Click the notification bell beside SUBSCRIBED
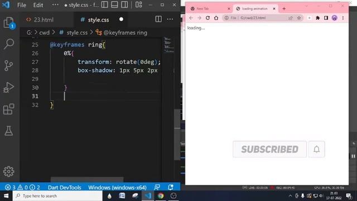The height and width of the screenshot is (201, 357). pos(317,149)
